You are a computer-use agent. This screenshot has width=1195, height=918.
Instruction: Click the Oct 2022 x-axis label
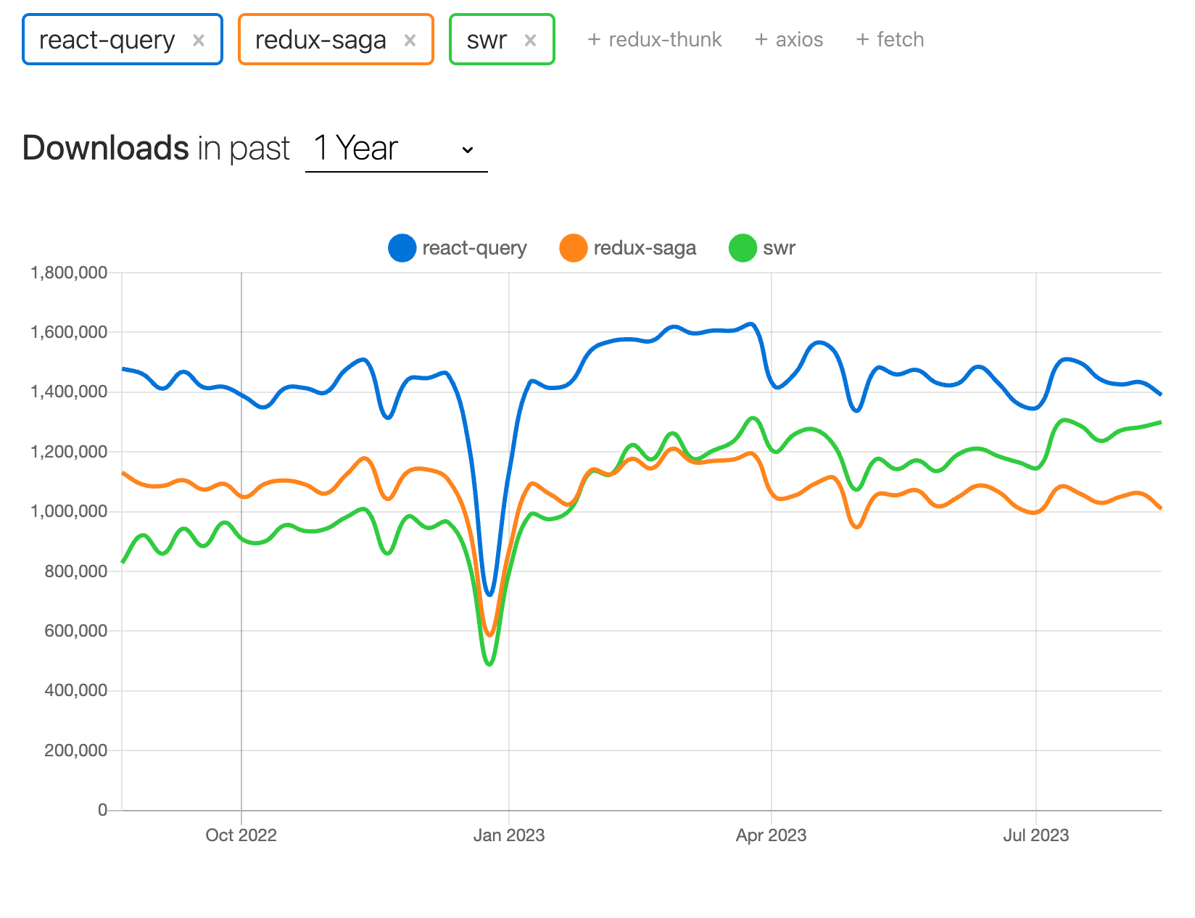pyautogui.click(x=241, y=835)
